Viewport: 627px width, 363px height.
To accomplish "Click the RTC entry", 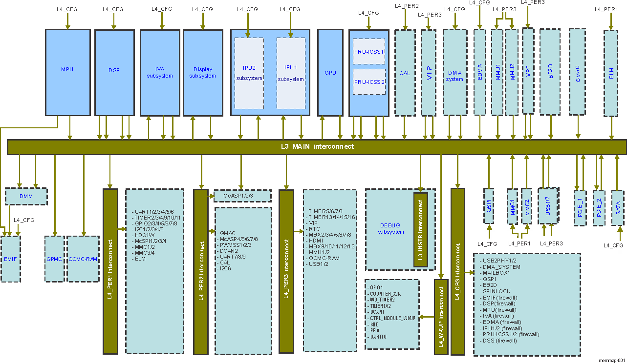I will [x=314, y=229].
